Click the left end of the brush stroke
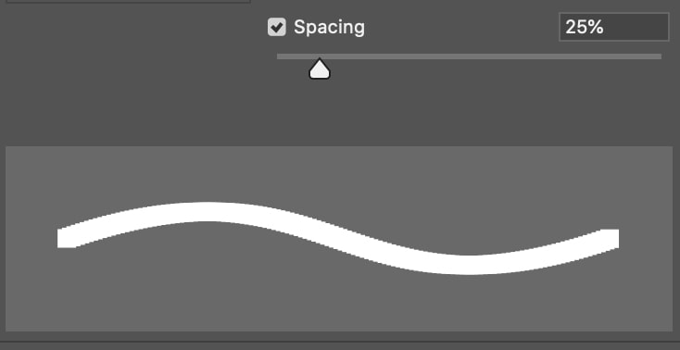This screenshot has width=680, height=350. [x=67, y=238]
